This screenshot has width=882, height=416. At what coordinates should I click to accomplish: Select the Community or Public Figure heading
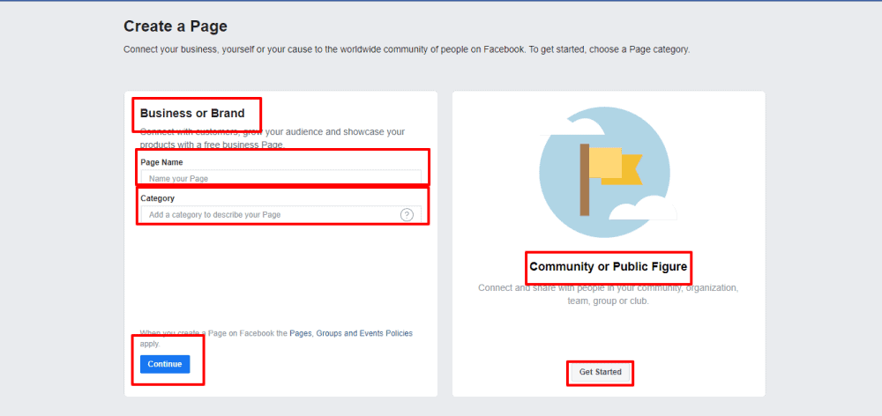(608, 266)
